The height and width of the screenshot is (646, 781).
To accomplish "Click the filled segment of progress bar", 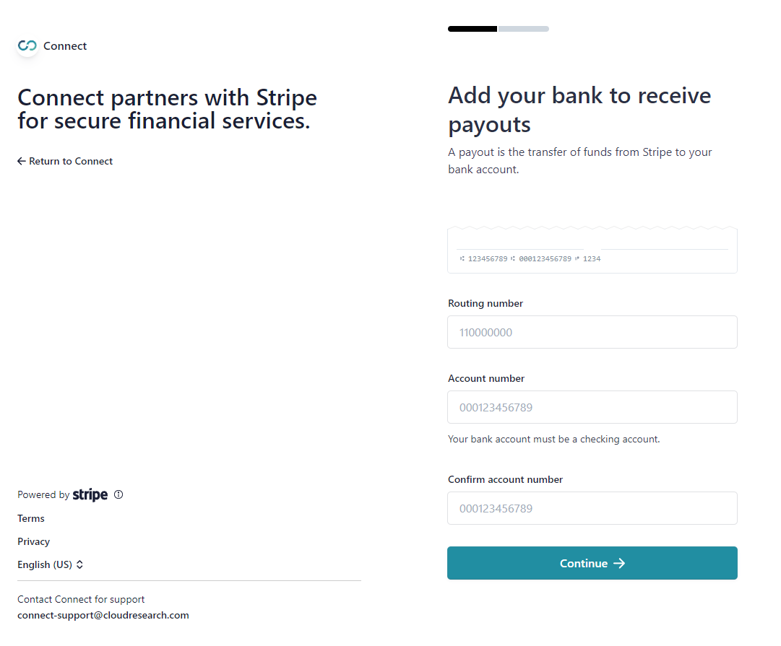I will [x=473, y=29].
